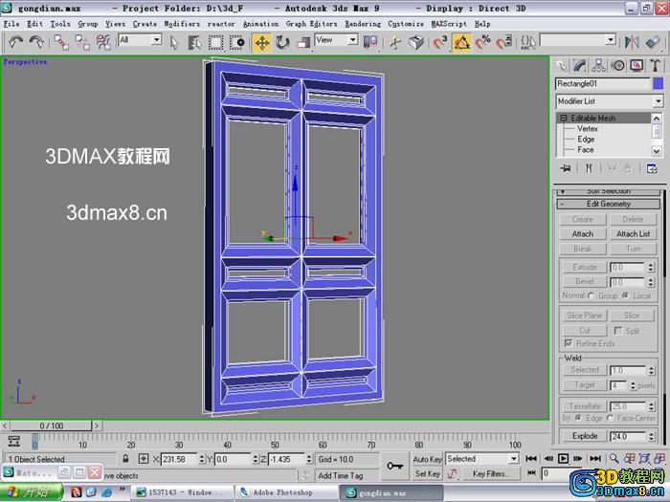Viewport: 670px width, 502px height.
Task: Activate the Select and Rotate tool
Action: pyautogui.click(x=282, y=42)
